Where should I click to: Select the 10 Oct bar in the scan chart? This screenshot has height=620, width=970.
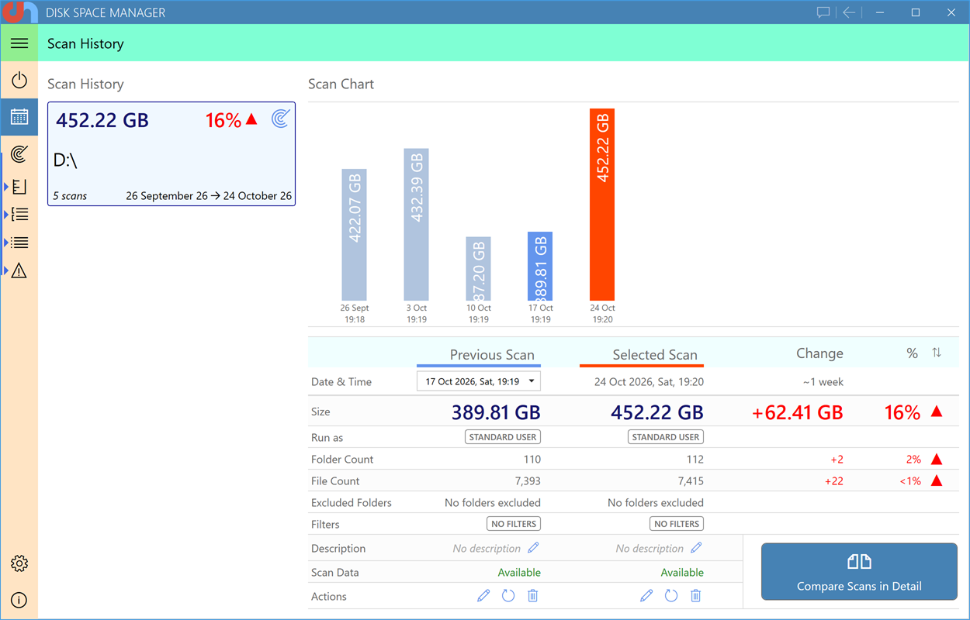coord(478,269)
